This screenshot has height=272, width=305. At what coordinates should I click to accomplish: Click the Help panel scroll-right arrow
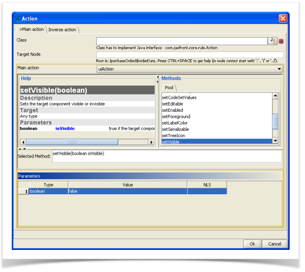tap(152, 142)
